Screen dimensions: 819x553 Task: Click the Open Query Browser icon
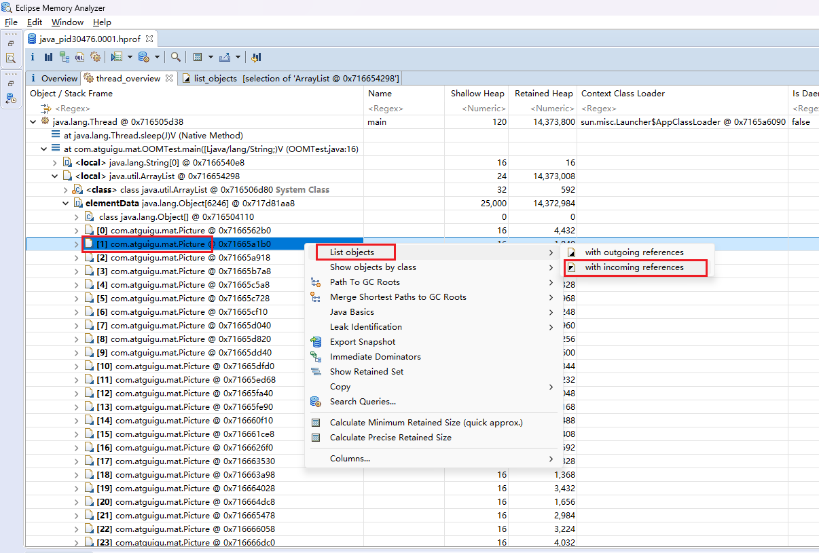coord(143,57)
